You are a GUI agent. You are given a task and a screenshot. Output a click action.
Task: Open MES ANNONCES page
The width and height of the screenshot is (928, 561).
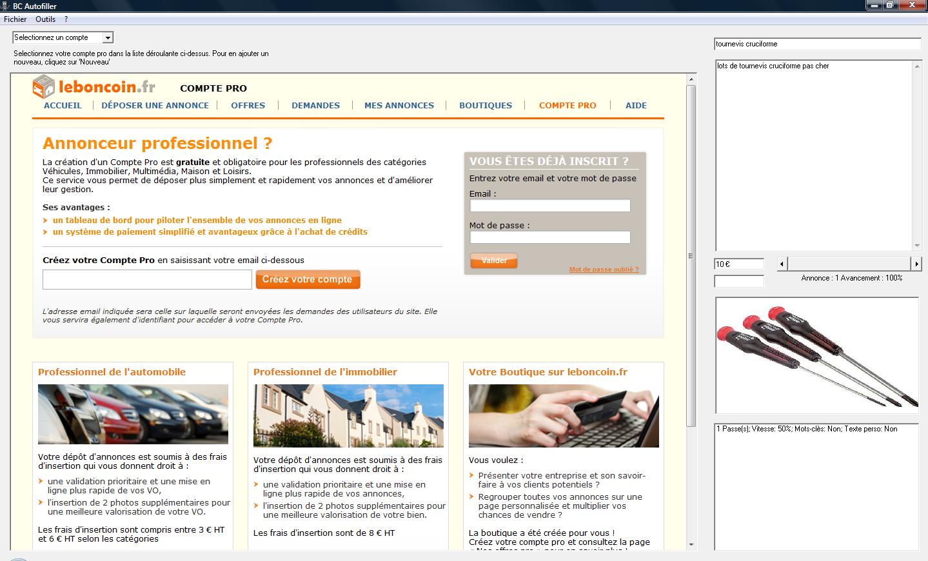399,105
